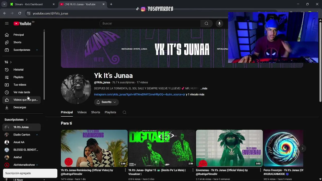The height and width of the screenshot is (181, 322).
Task: Open Suscripciones in the sidebar
Action: tap(22, 50)
